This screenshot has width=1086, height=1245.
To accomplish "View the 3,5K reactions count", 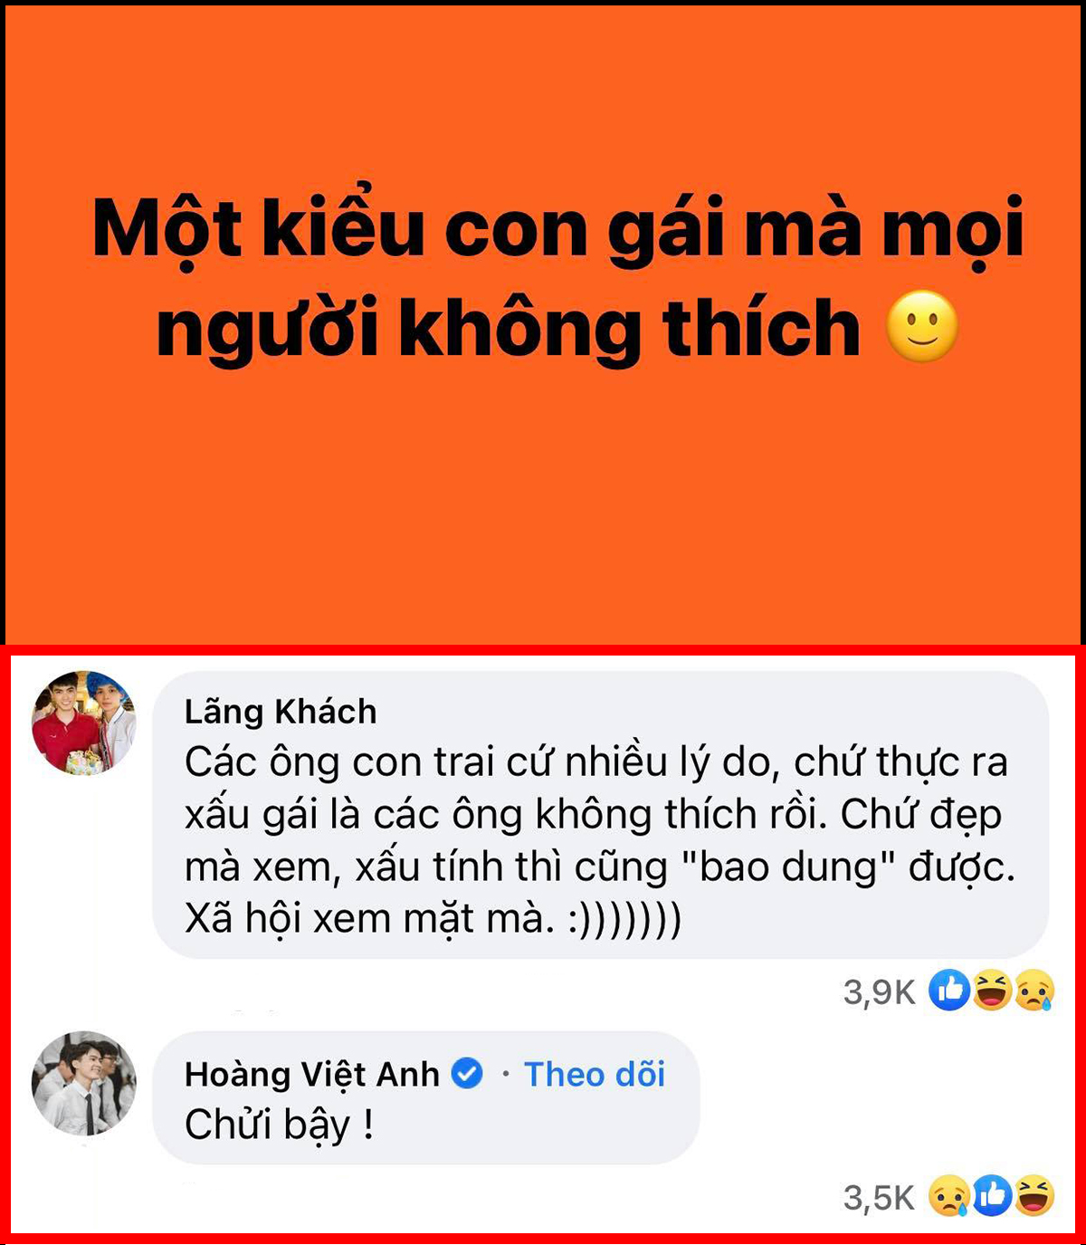I will pos(880,1198).
